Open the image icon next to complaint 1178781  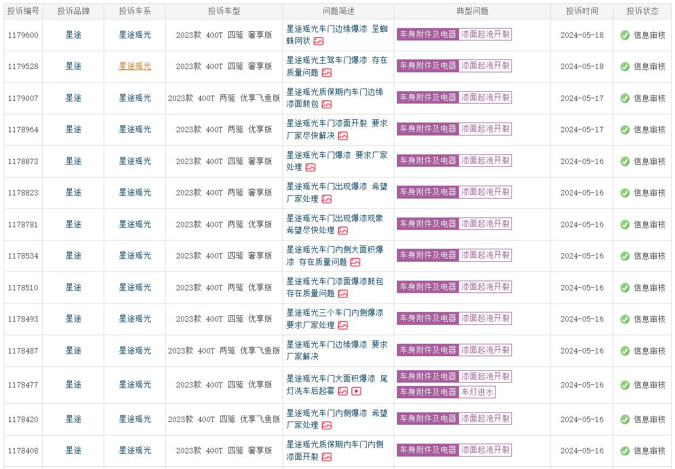343,231
